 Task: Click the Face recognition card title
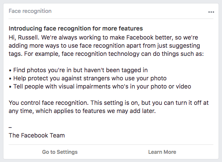pyautogui.click(x=30, y=11)
